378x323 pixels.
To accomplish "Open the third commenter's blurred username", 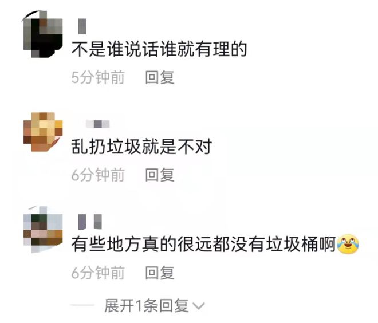I will click(90, 222).
